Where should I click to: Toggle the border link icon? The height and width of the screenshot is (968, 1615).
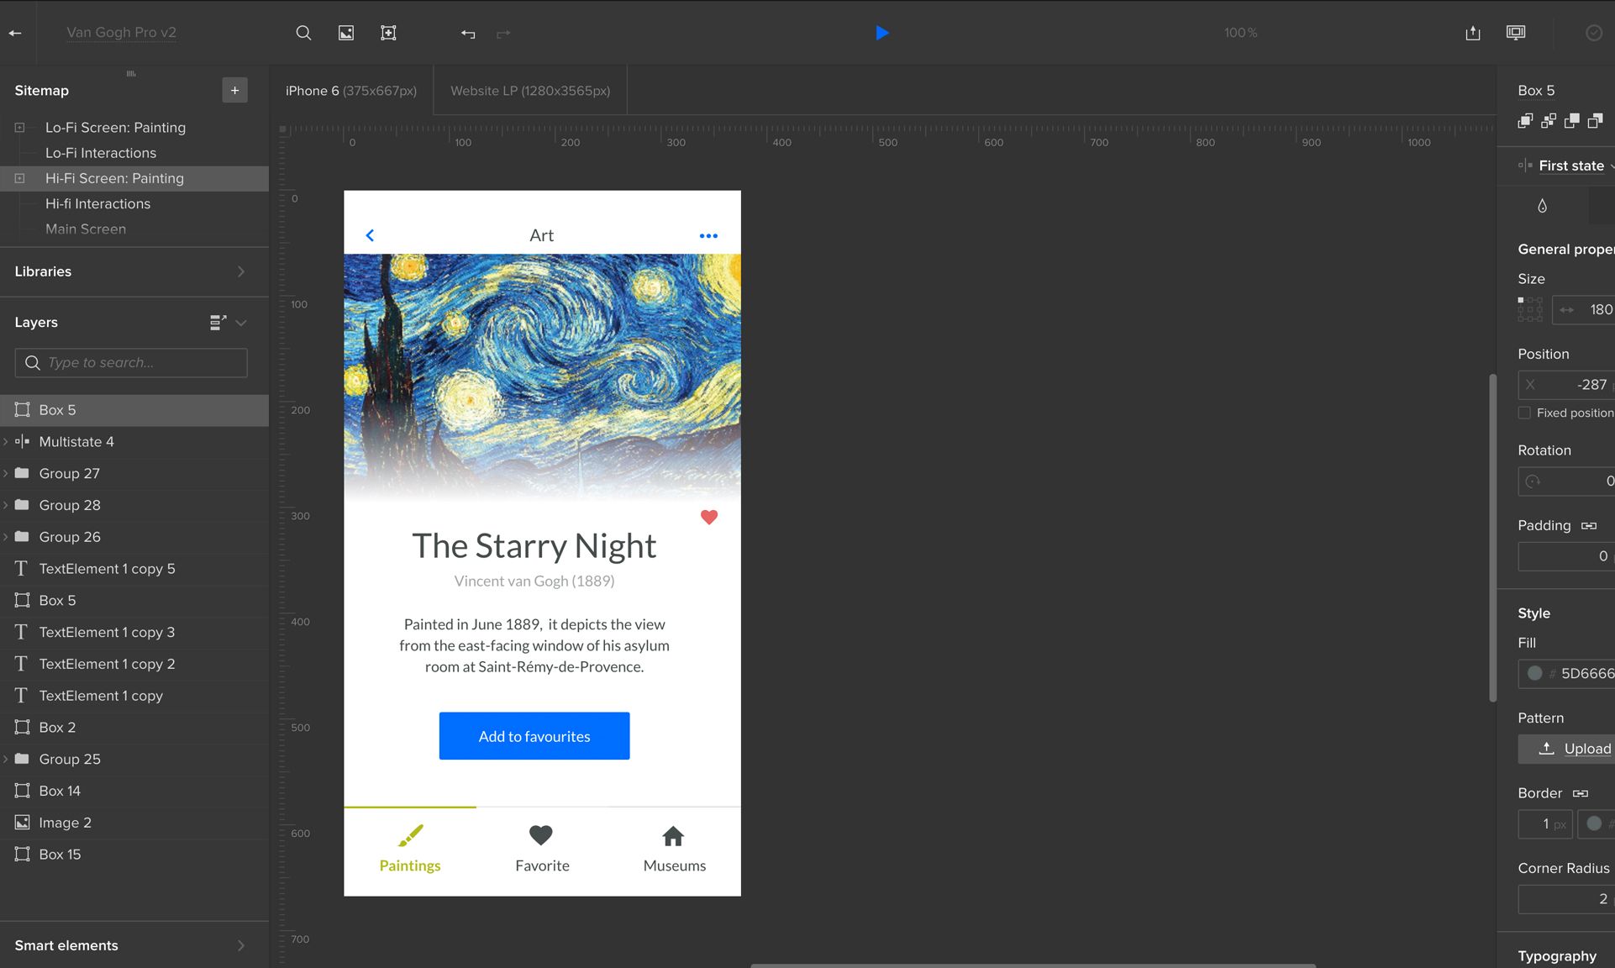tap(1581, 793)
